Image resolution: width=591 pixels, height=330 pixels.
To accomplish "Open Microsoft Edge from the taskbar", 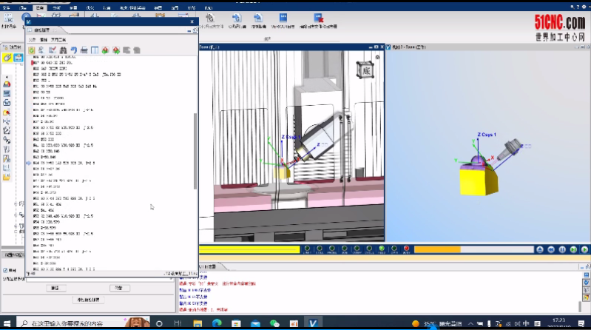I will 217,323.
